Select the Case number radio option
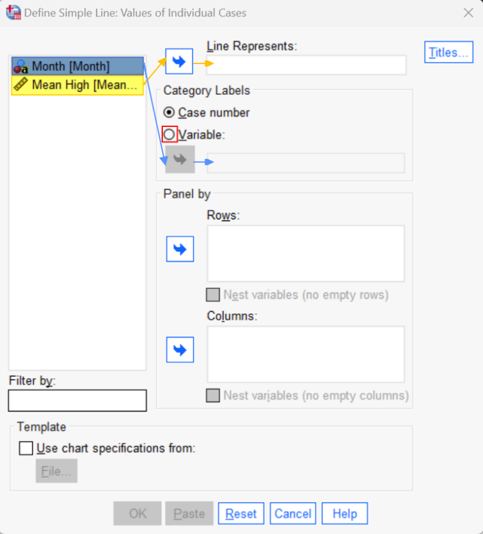The width and height of the screenshot is (483, 534). pos(169,112)
